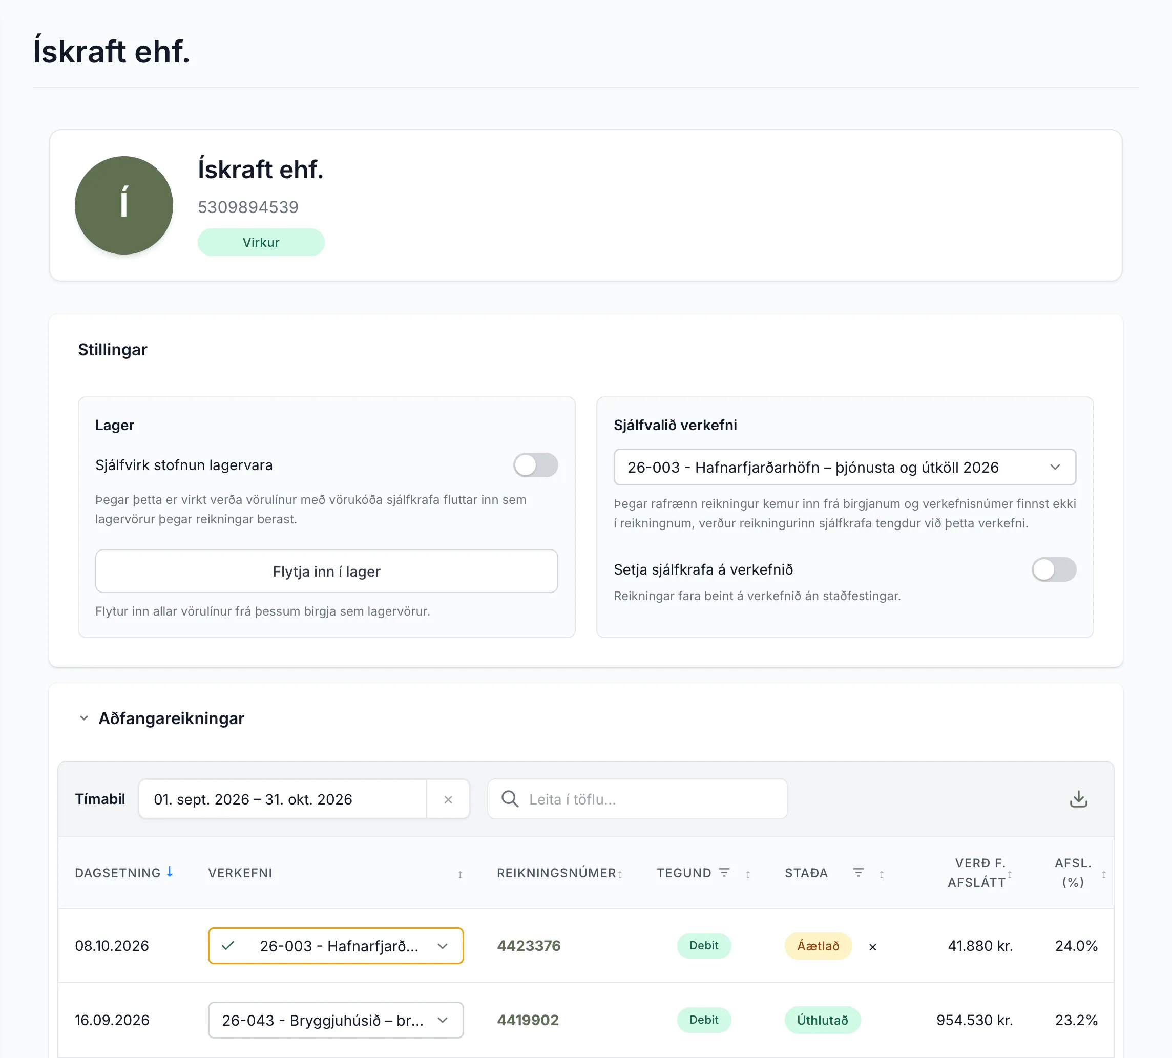Remove the Áætlað status with x
This screenshot has height=1058, width=1172.
click(873, 947)
